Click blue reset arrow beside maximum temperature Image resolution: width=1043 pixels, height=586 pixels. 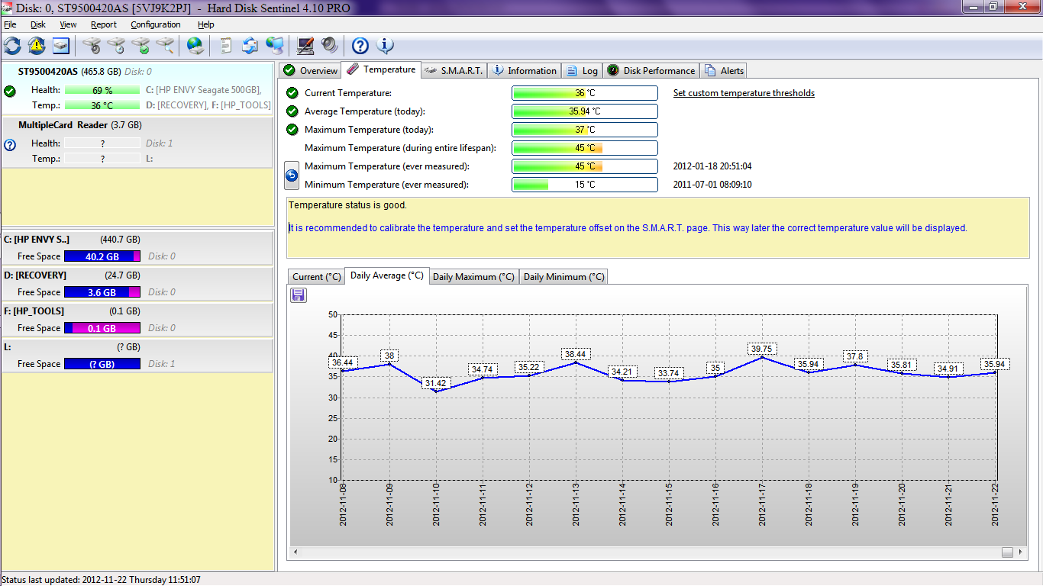[292, 175]
